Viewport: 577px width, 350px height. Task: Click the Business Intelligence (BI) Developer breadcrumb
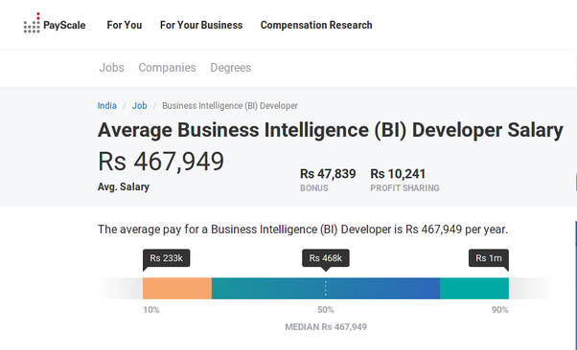(230, 106)
